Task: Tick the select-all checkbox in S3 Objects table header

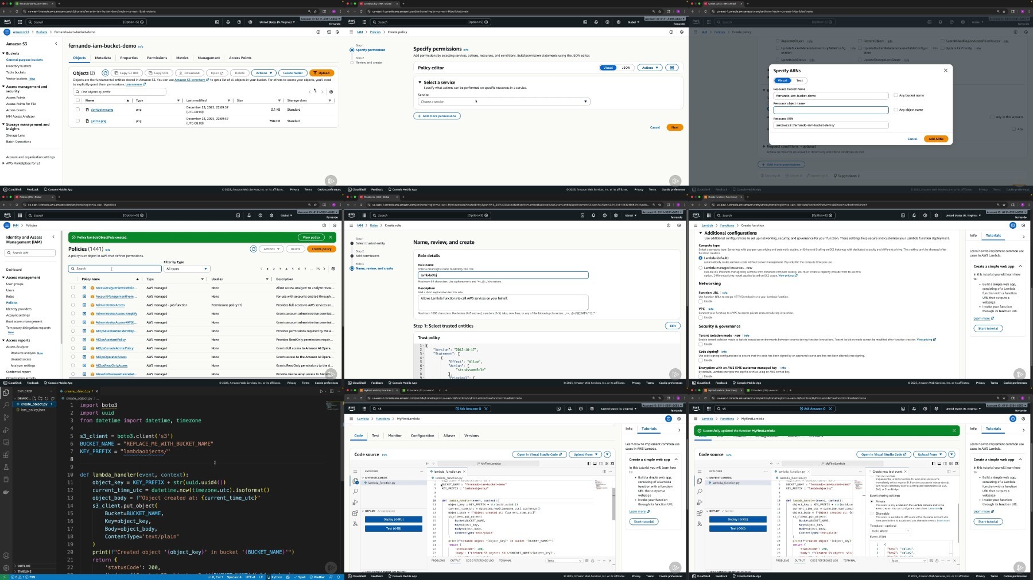Action: 77,100
